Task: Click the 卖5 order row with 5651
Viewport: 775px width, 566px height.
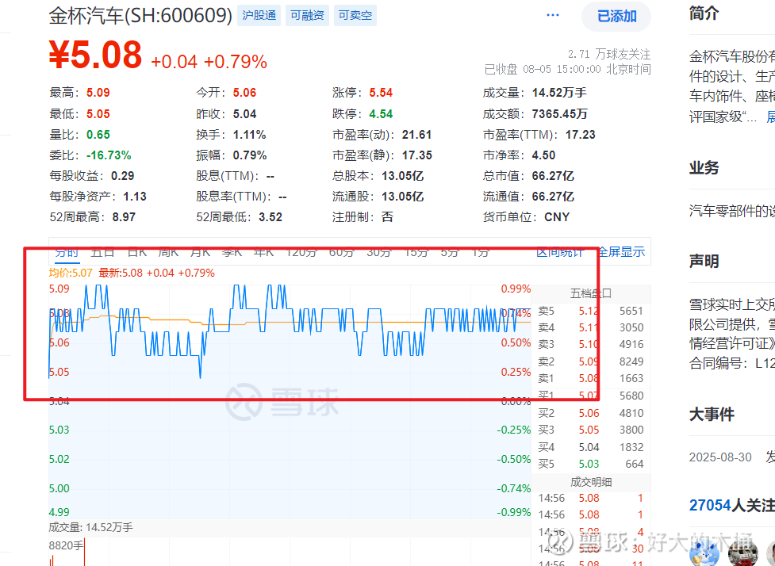Action: (591, 312)
